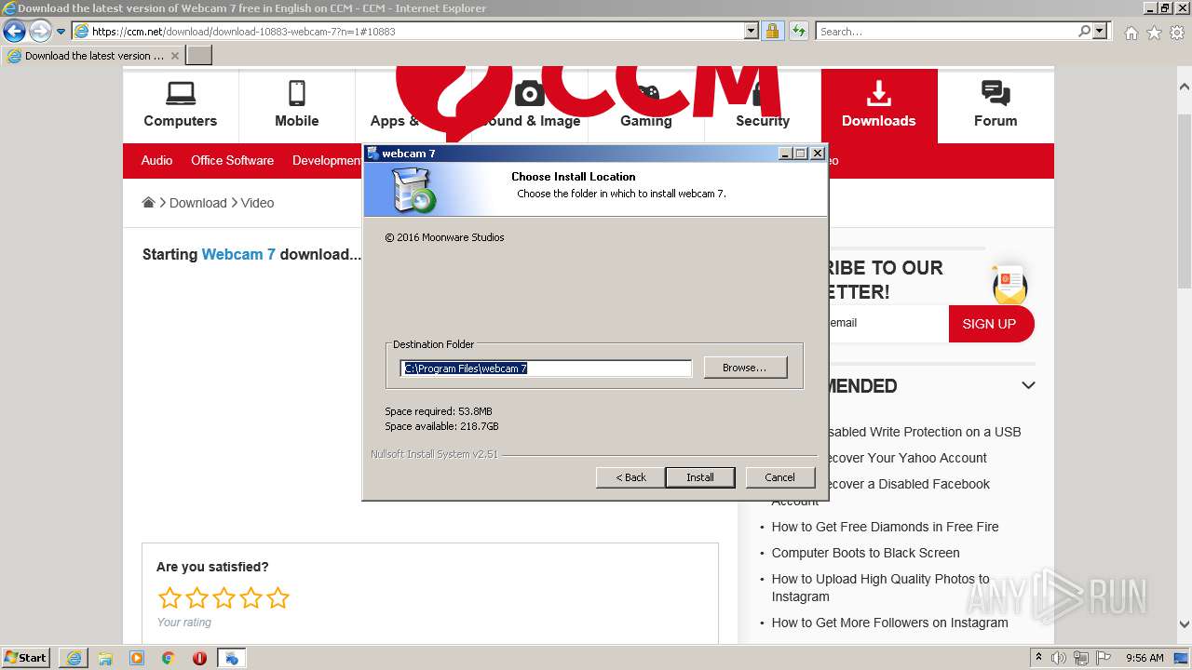Rate with the third star
The image size is (1192, 670).
(223, 597)
